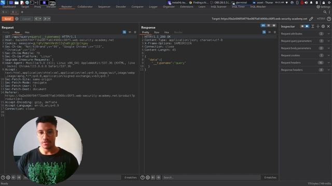
Task: Click the Cancel request button
Action: coord(26,19)
